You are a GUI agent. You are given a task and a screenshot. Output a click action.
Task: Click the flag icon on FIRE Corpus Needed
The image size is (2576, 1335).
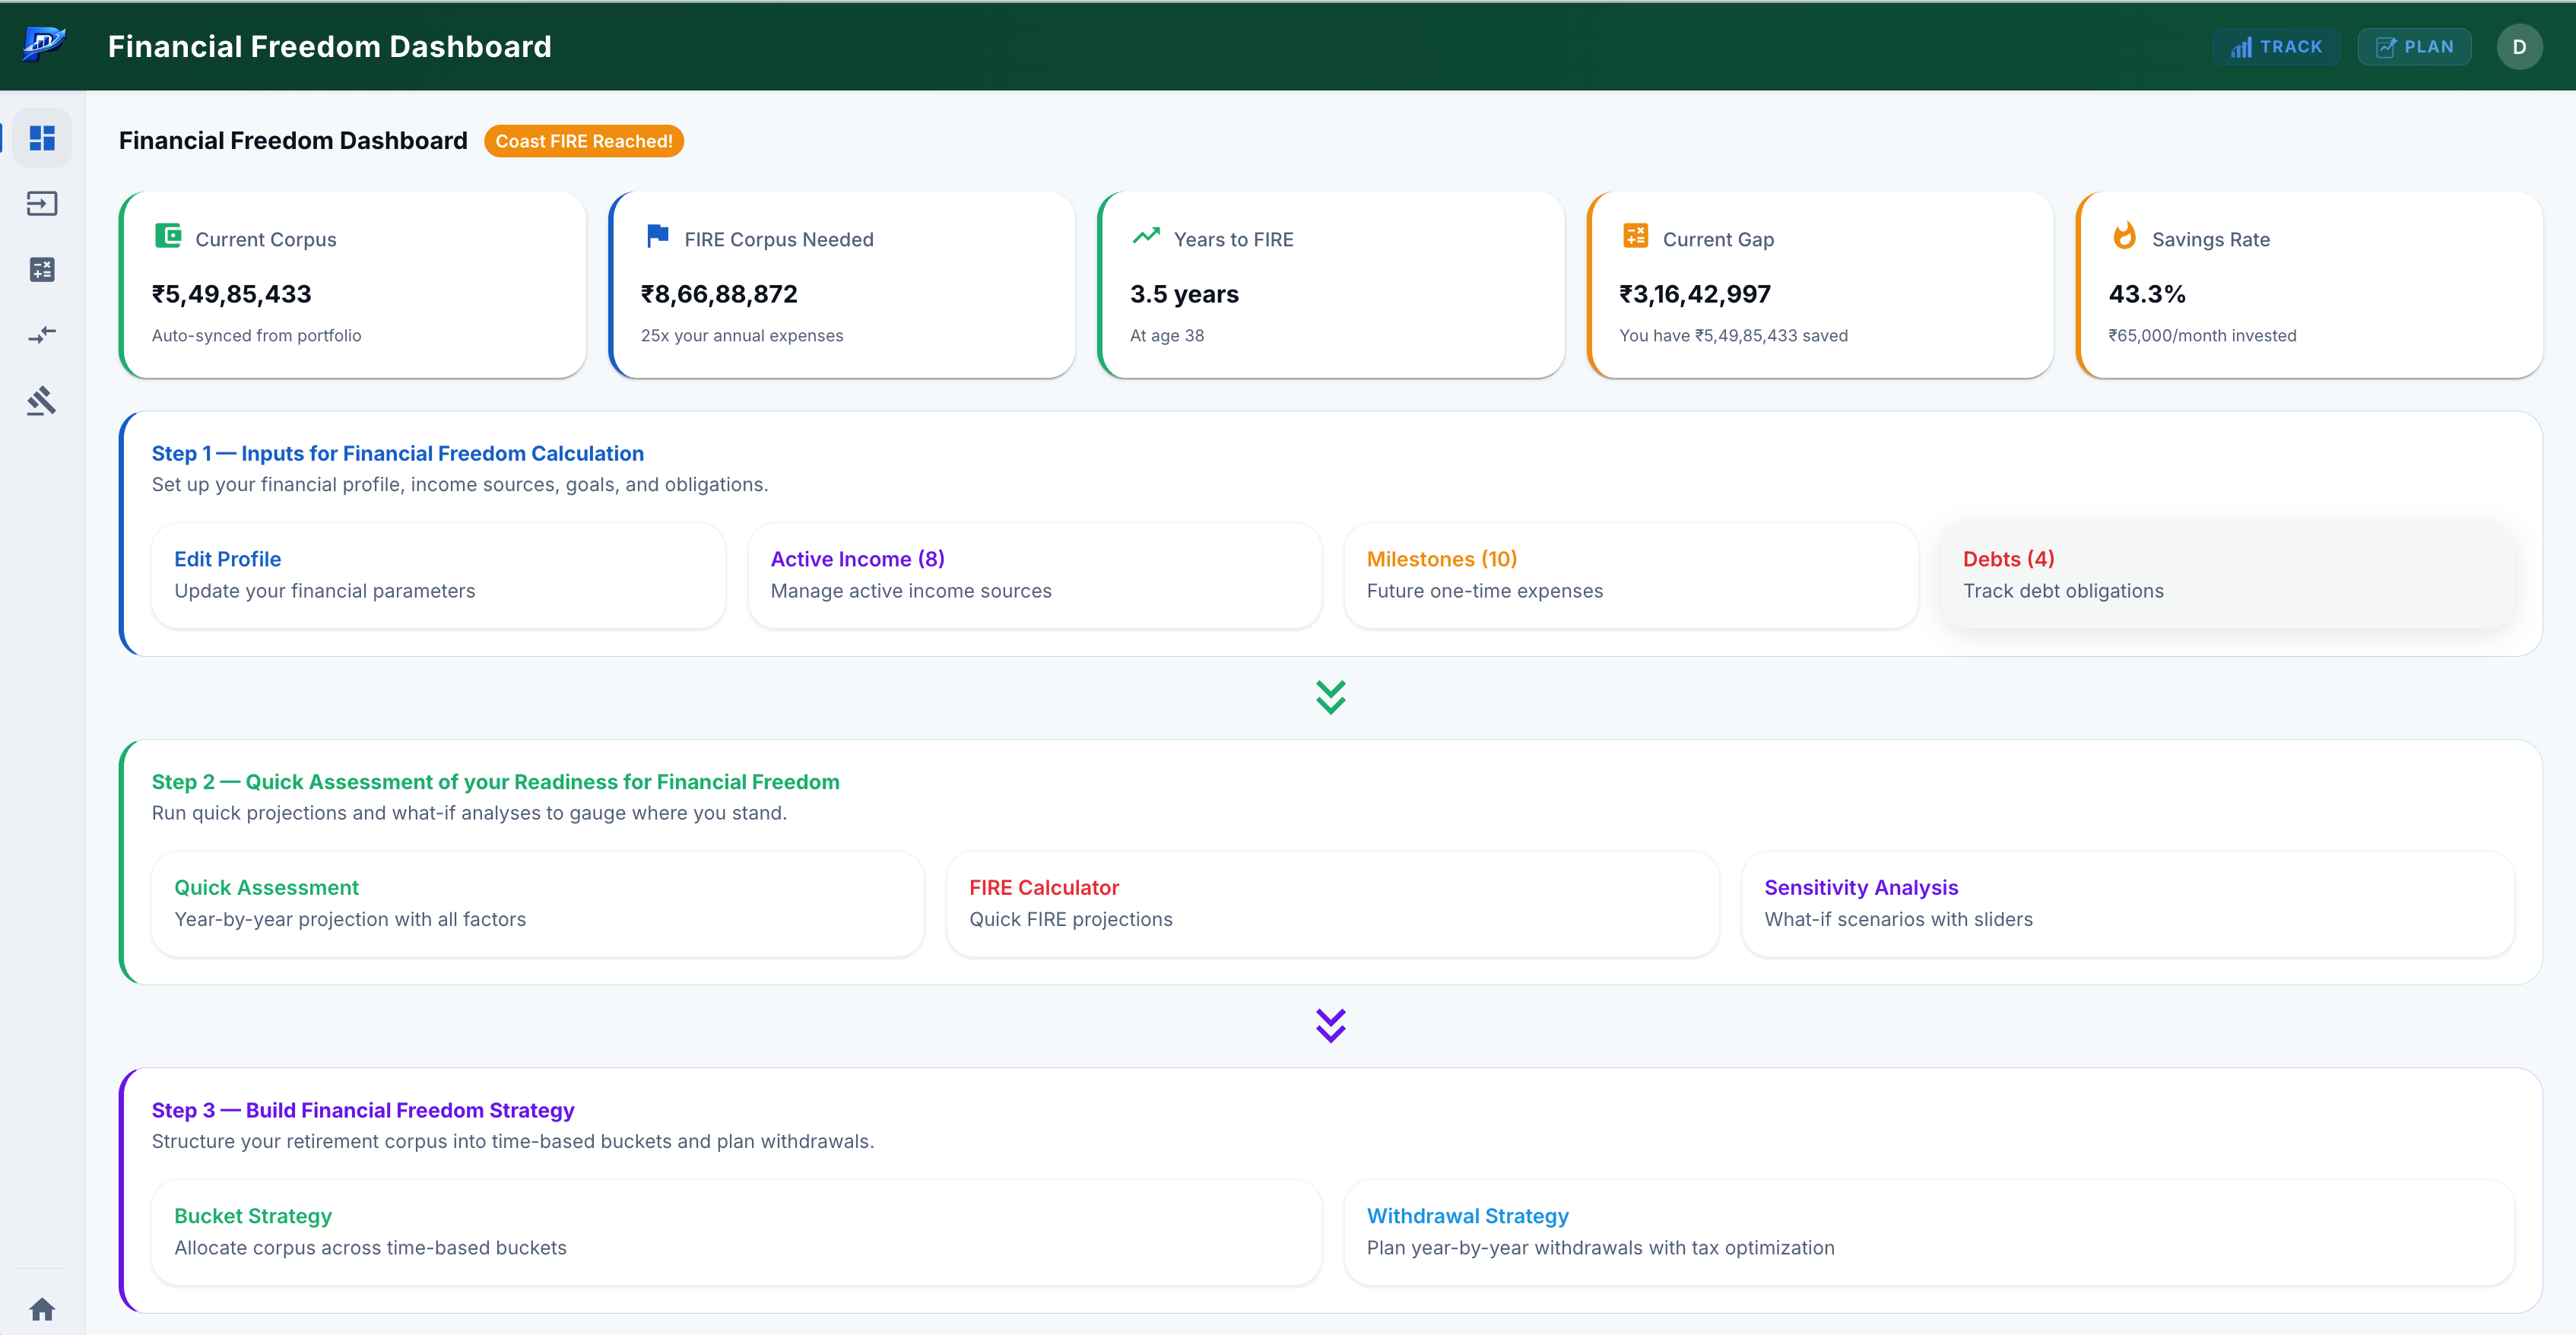(657, 236)
